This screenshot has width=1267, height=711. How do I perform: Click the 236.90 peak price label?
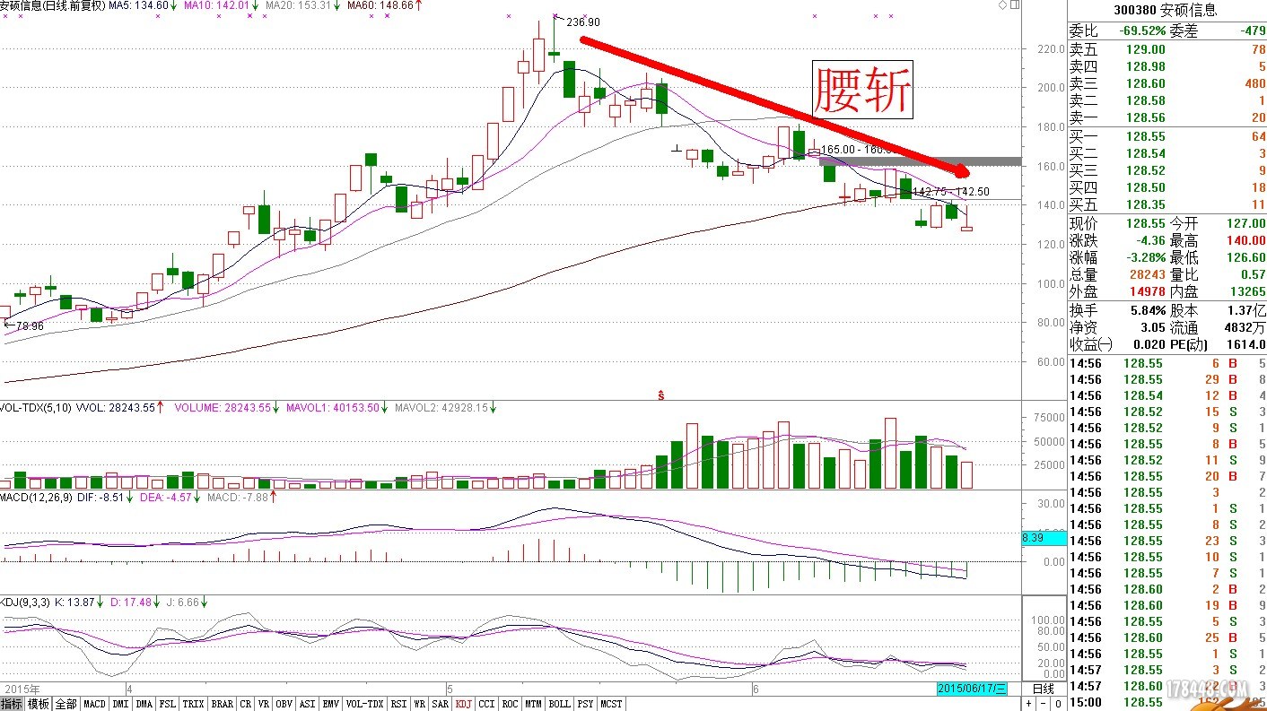tap(583, 22)
